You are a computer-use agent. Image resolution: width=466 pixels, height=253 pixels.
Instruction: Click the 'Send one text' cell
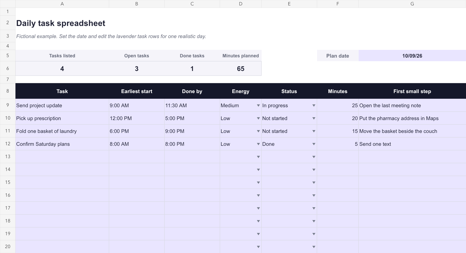coord(412,144)
